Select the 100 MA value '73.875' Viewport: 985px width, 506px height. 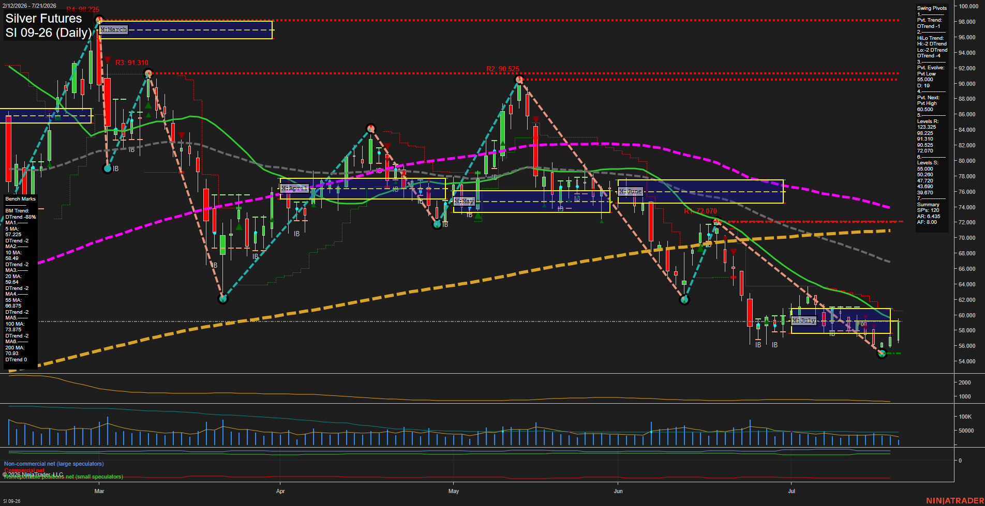[13, 330]
